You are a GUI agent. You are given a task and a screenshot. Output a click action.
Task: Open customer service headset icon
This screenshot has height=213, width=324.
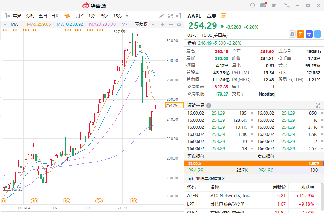tap(253, 5)
